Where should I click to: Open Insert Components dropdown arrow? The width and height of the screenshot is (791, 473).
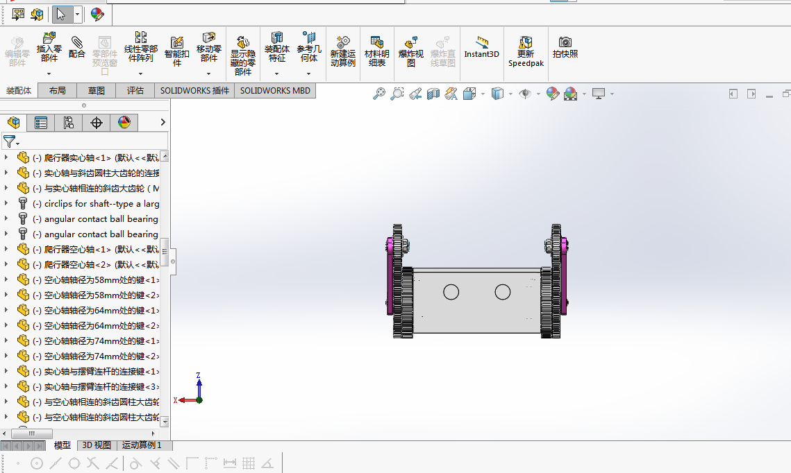coord(49,74)
